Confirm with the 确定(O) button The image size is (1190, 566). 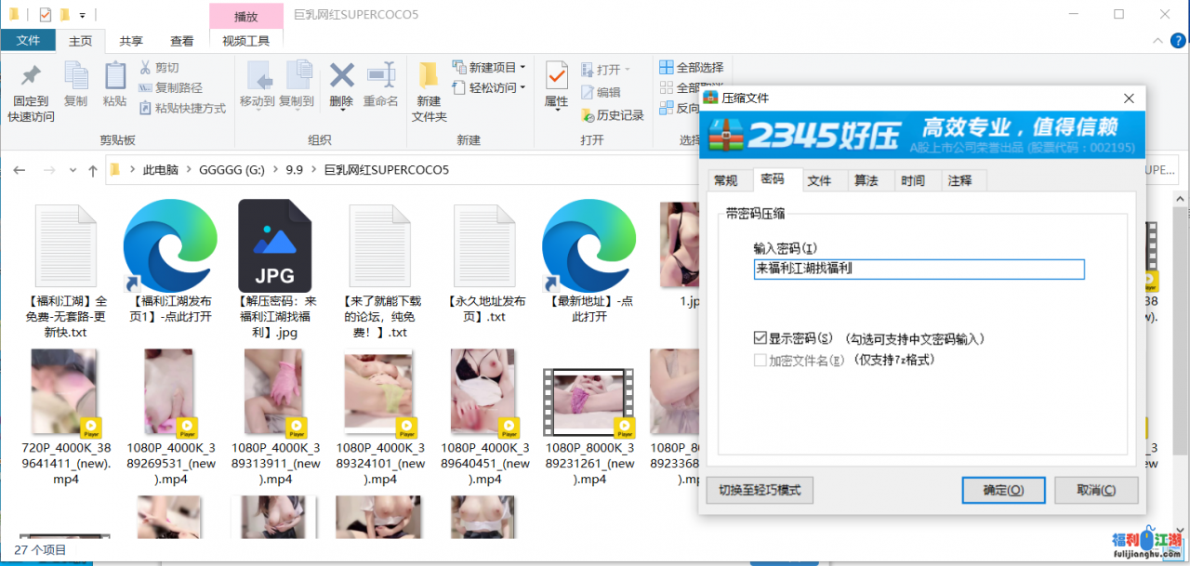pos(1003,490)
